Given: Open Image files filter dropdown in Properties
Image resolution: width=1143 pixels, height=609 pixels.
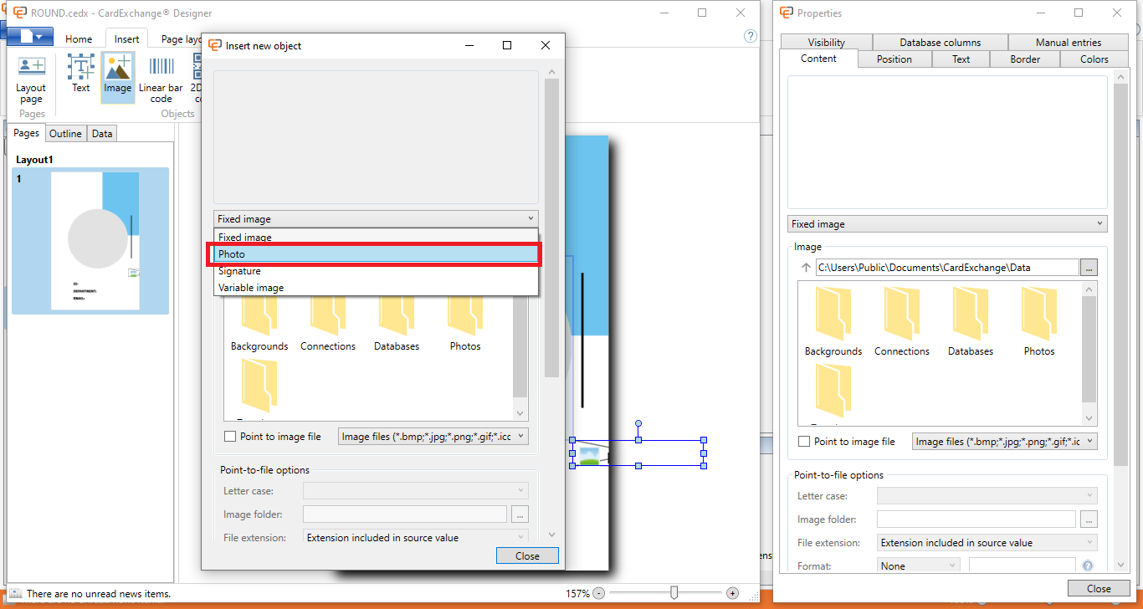Looking at the screenshot, I should (x=1004, y=442).
